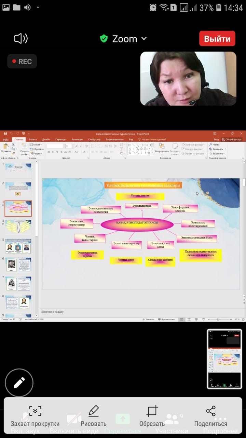
Task: Click the 'Ұлттық мектеп' yellow box
Action: [140, 196]
